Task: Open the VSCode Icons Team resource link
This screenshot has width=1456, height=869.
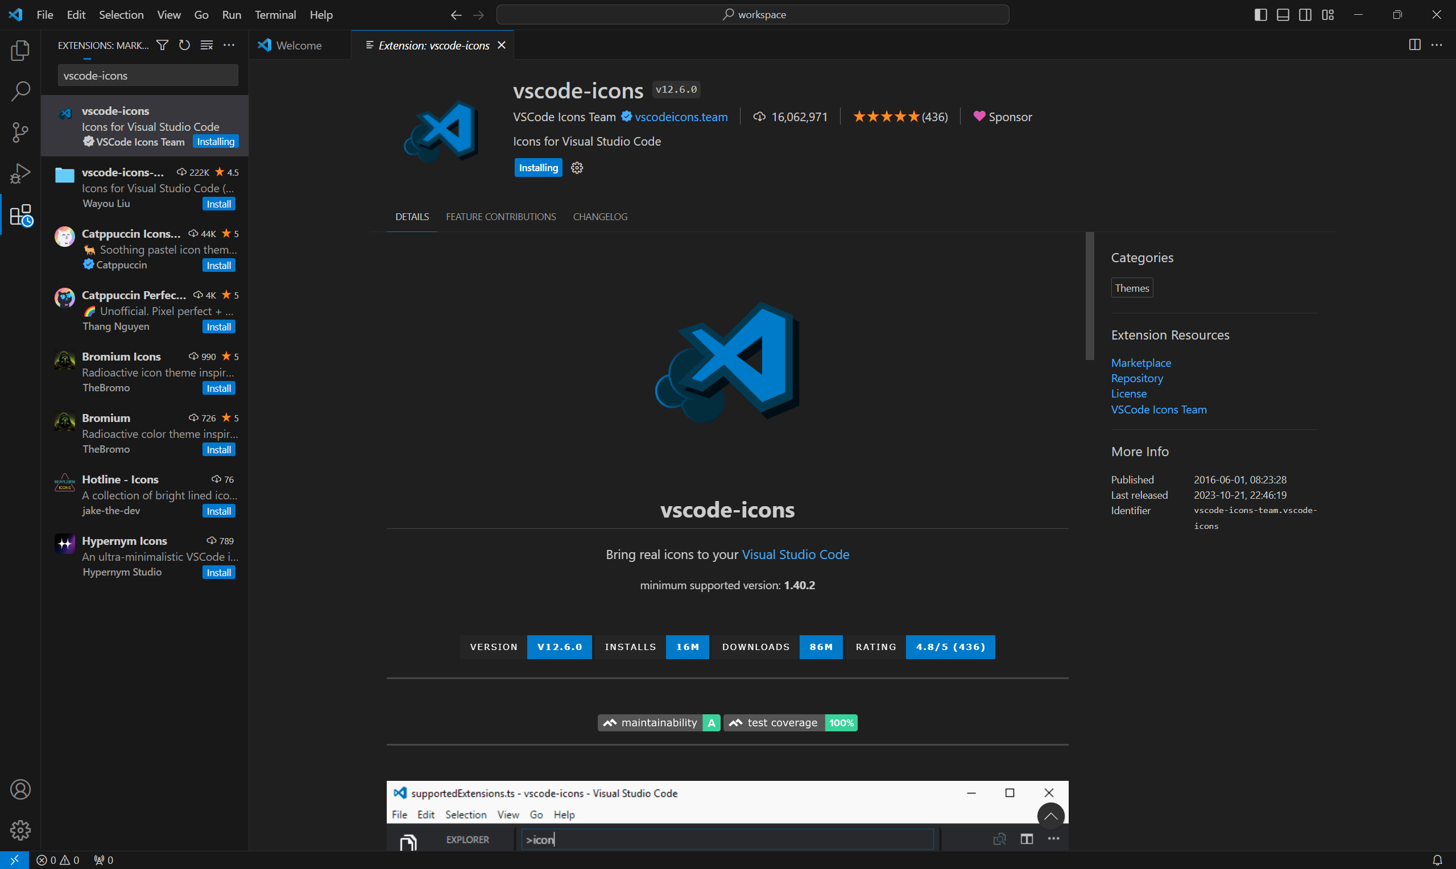Action: 1159,410
